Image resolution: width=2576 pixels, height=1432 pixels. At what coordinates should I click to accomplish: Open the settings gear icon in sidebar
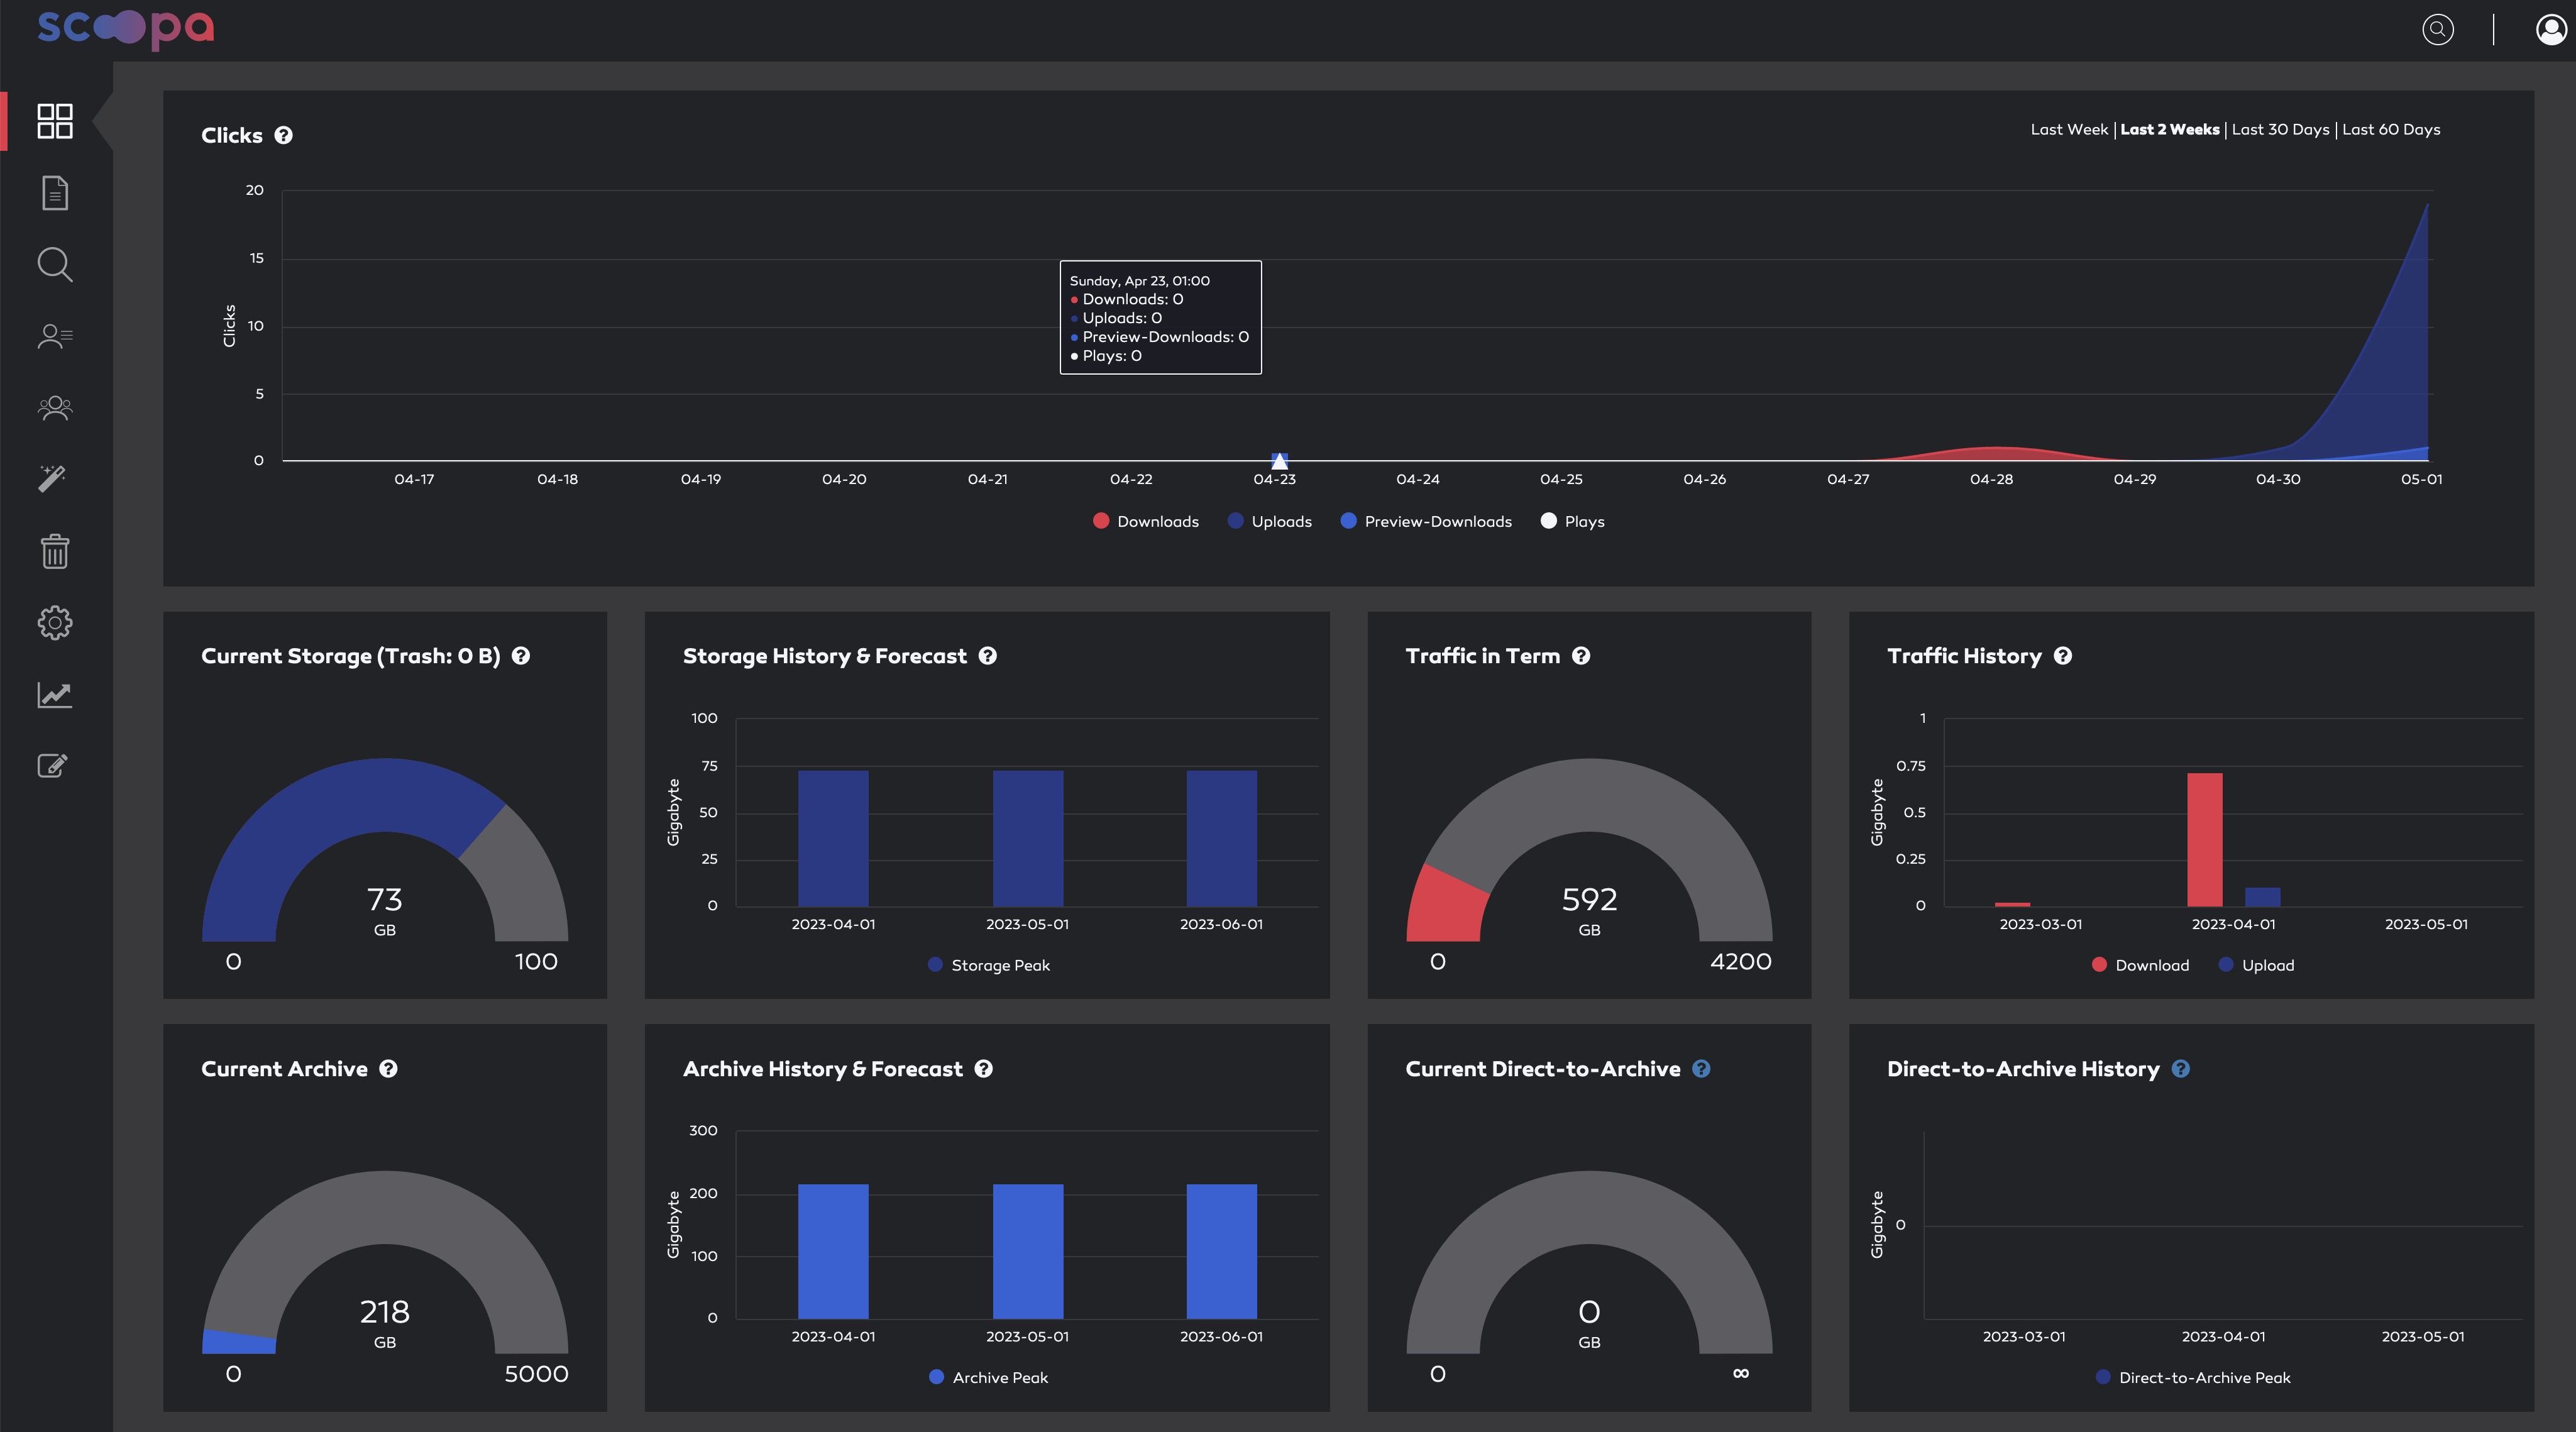[55, 623]
